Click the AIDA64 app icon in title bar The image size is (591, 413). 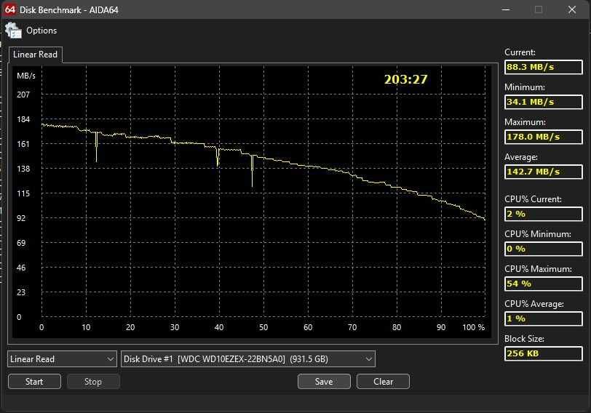(10, 9)
